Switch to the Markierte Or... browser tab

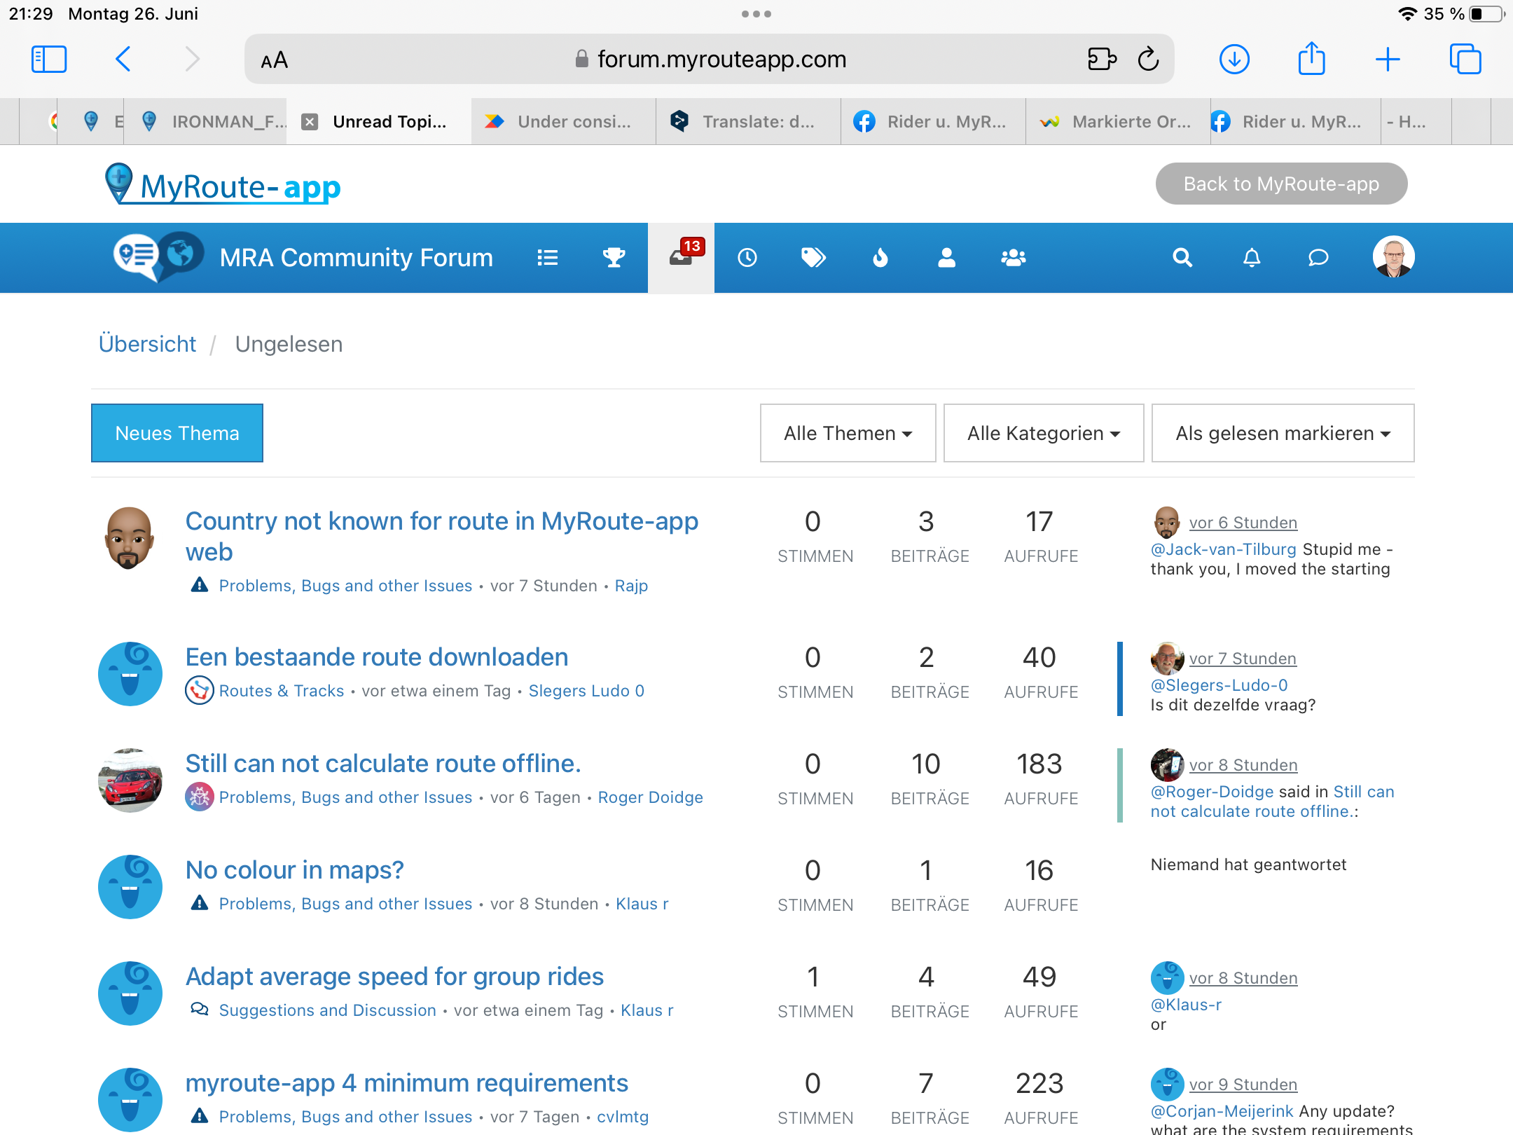pos(1118,122)
